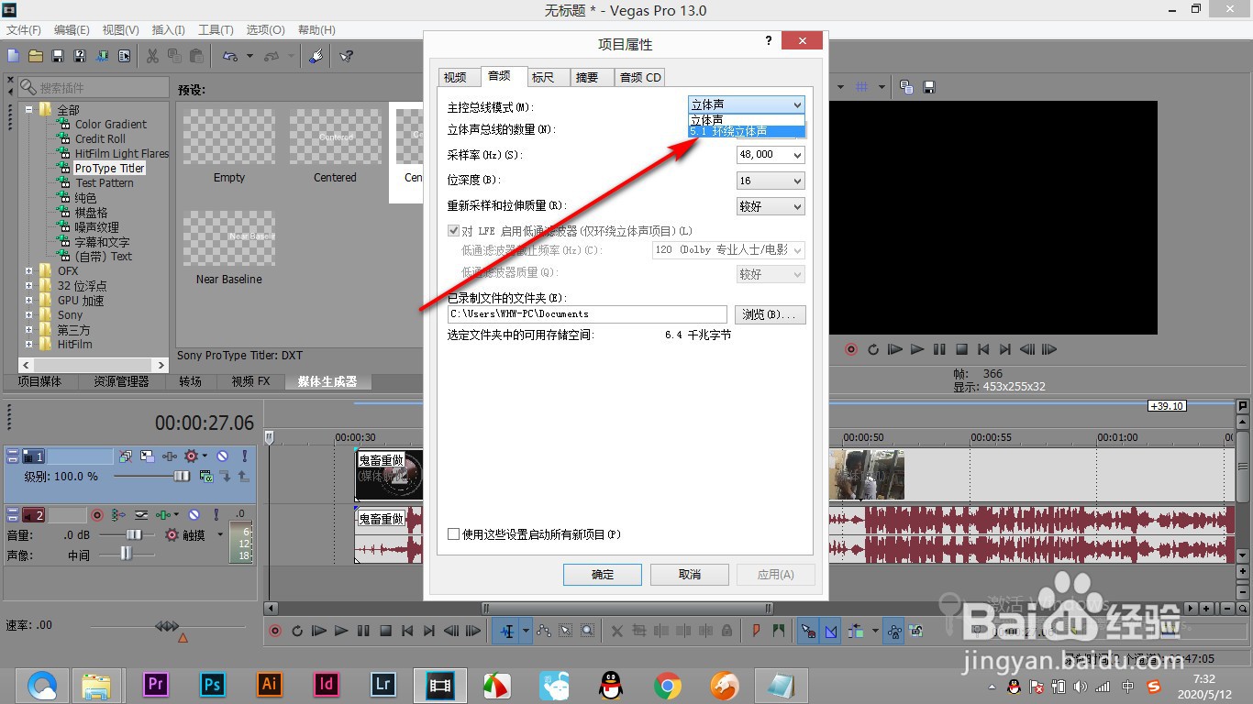Viewport: 1253px width, 704px height.
Task: Click Play from Start in transport bar
Action: tap(319, 631)
